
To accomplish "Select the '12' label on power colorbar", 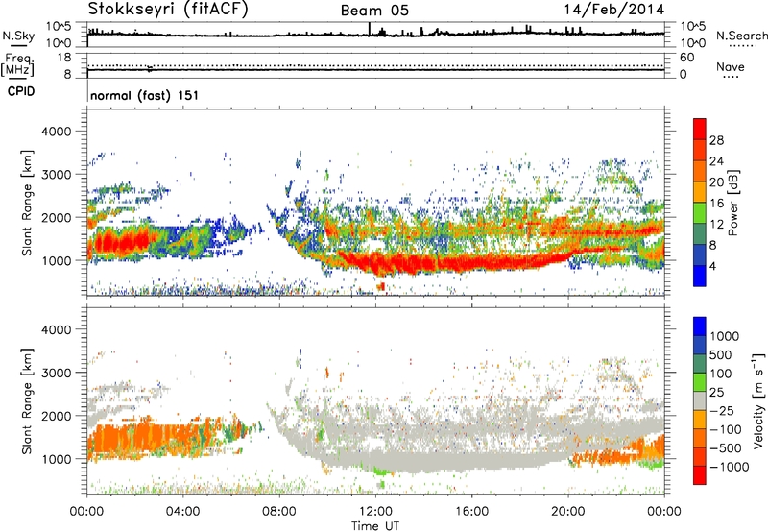I will click(716, 225).
